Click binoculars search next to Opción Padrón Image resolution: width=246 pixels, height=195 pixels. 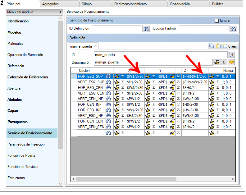[x=233, y=29]
